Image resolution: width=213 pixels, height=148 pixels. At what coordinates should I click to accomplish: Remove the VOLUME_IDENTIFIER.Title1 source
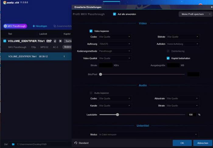point(60,41)
